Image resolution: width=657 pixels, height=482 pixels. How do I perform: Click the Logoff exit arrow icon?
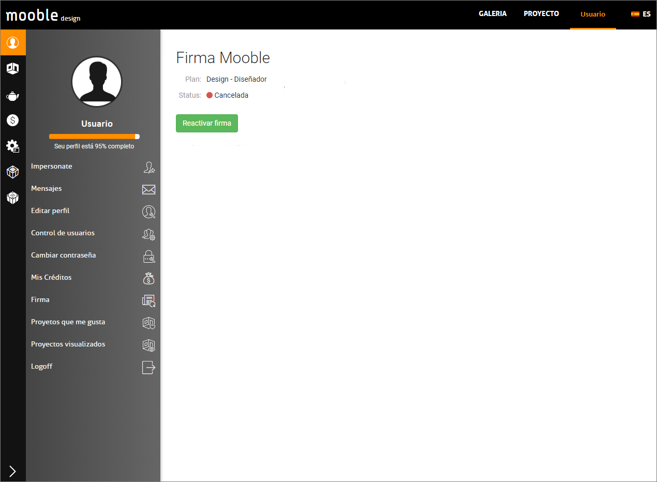click(149, 367)
